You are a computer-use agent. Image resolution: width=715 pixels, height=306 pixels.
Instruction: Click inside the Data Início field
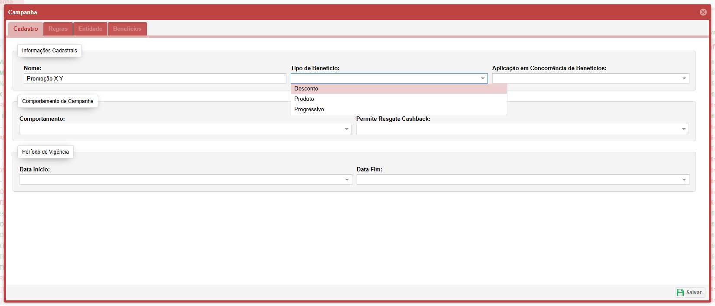click(181, 180)
